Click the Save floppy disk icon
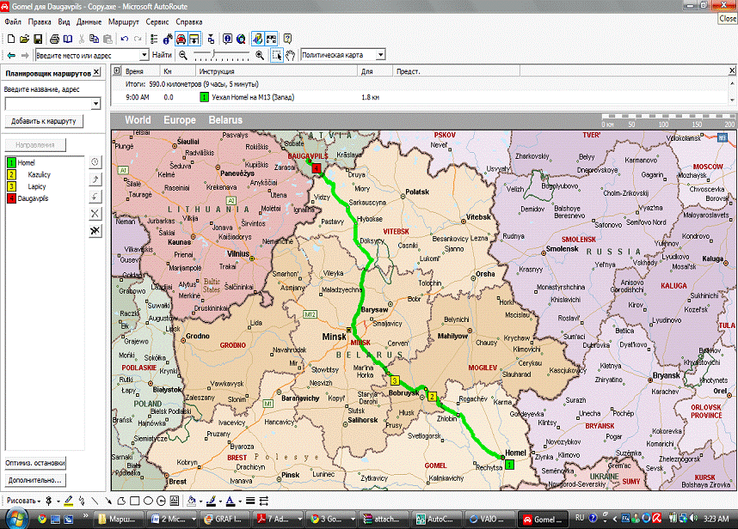Viewport: 738px width, 529px height. click(38, 39)
